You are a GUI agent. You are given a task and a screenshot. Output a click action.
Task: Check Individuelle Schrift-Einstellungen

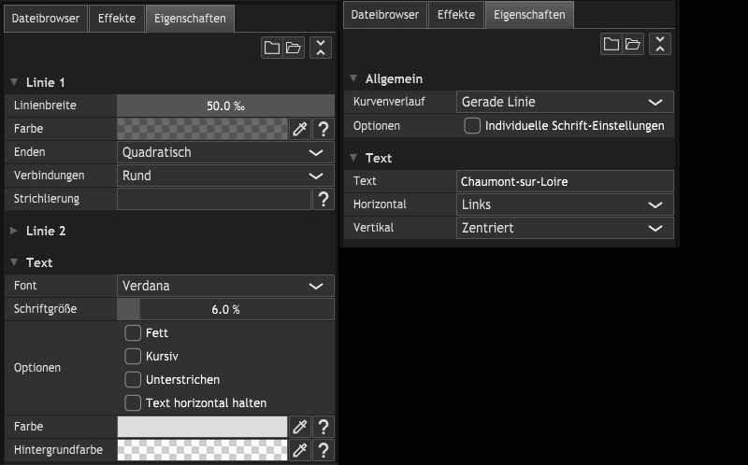point(472,126)
